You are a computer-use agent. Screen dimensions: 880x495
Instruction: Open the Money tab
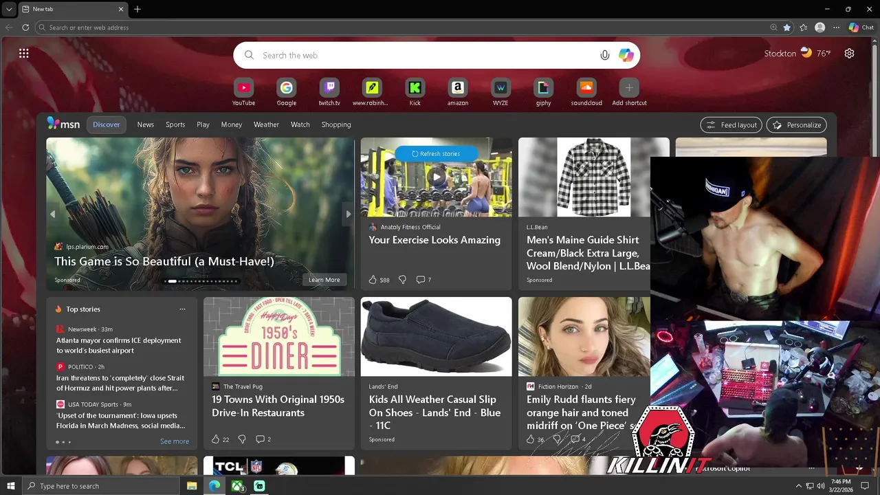232,124
